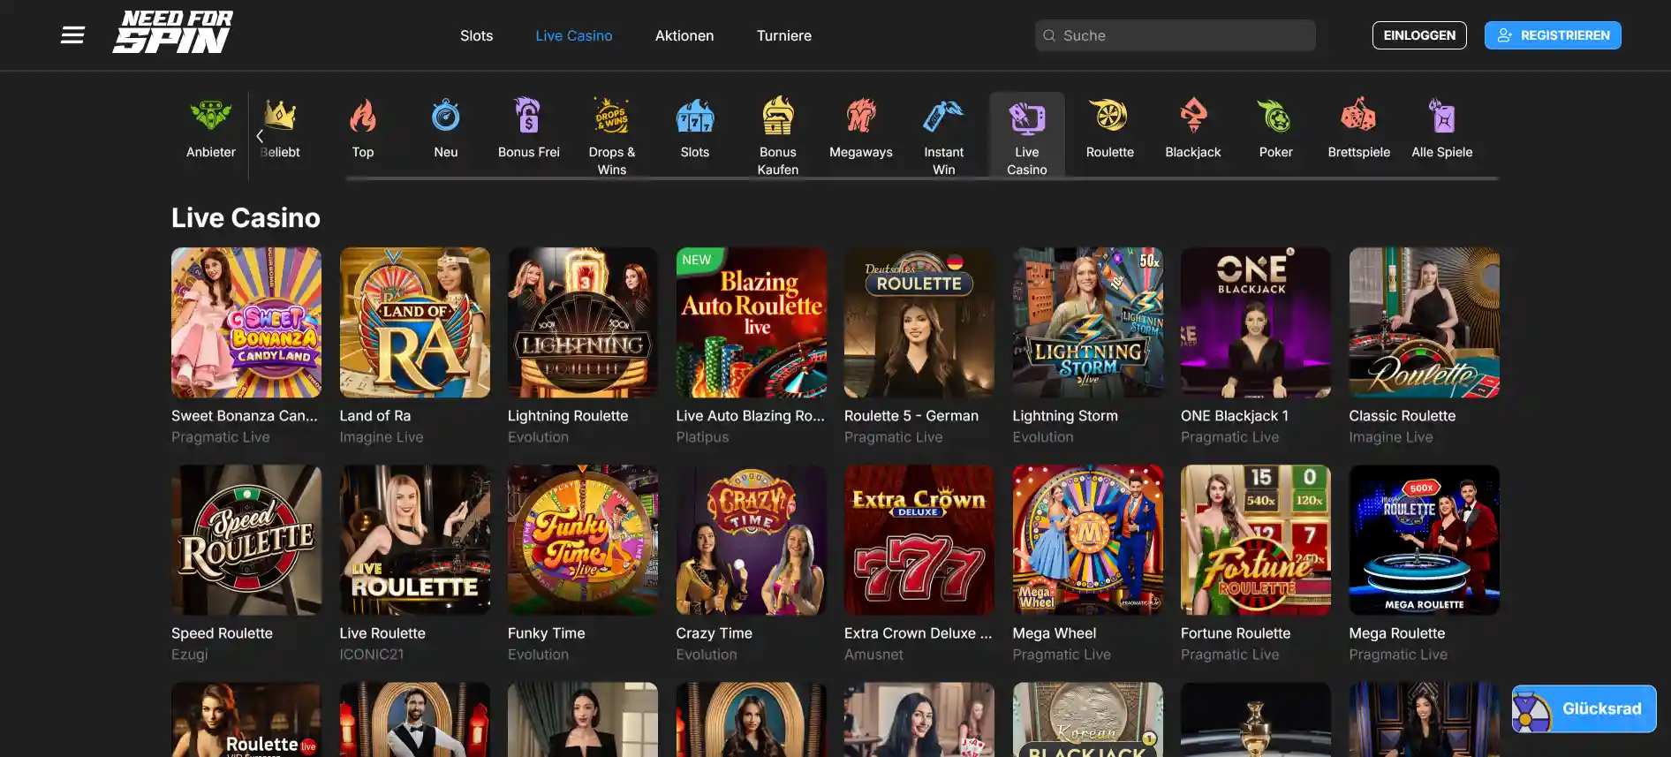Screen dimensions: 1671x757
Task: Open the Bonus Kaufen category
Action: [778, 136]
